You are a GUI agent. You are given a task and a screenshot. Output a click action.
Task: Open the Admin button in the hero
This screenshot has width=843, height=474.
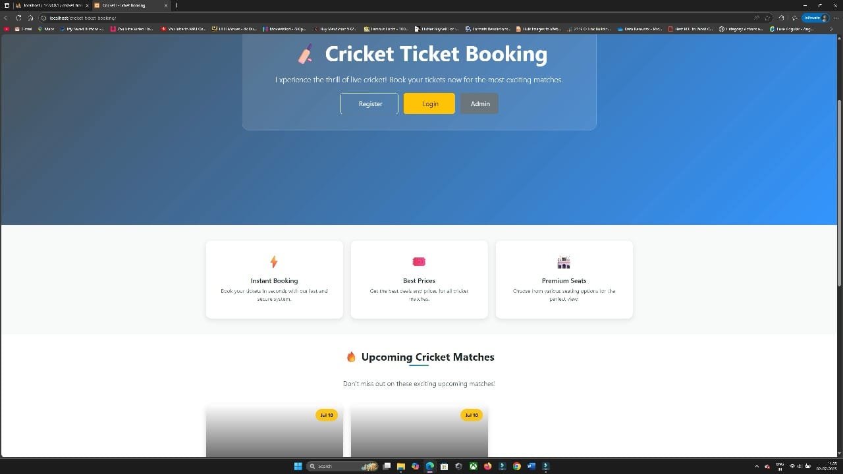pyautogui.click(x=479, y=103)
